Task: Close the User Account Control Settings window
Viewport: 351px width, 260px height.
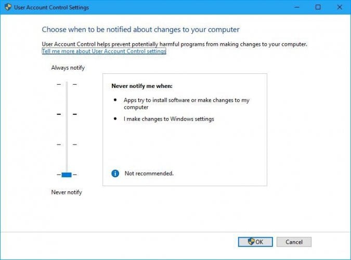Action: tap(340, 7)
